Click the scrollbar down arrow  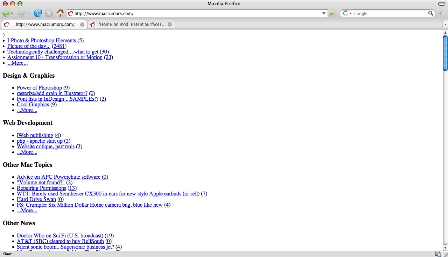point(445,248)
